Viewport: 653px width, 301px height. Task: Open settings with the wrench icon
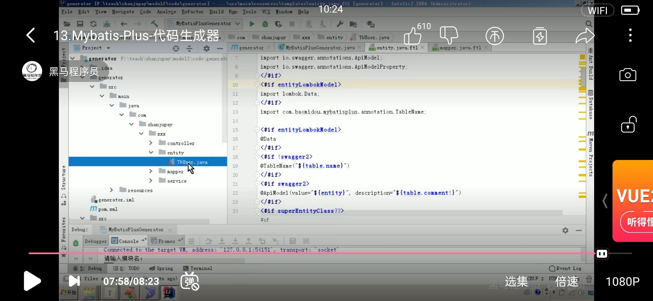point(340,24)
